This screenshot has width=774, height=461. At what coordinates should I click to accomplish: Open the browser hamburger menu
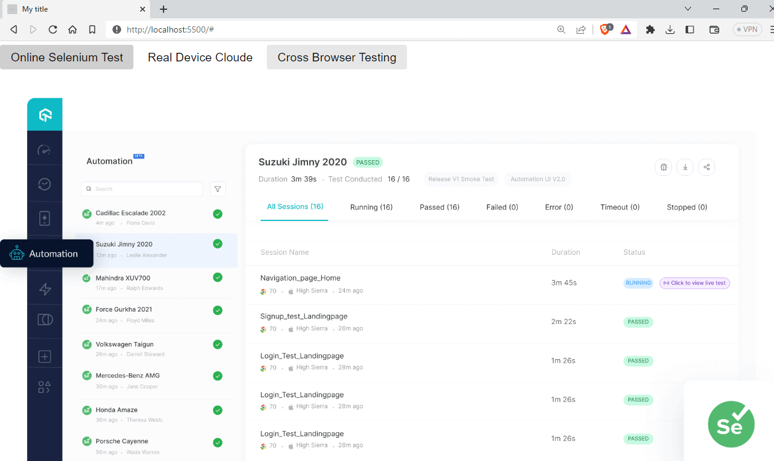[770, 29]
